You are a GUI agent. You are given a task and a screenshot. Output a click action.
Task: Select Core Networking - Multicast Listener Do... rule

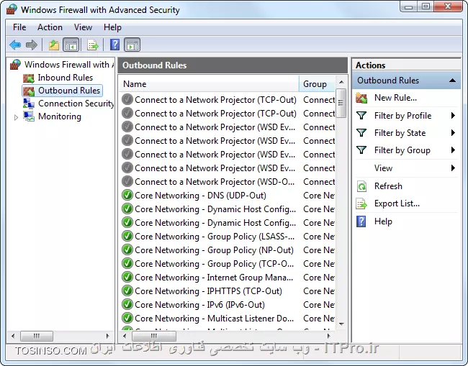(215, 319)
